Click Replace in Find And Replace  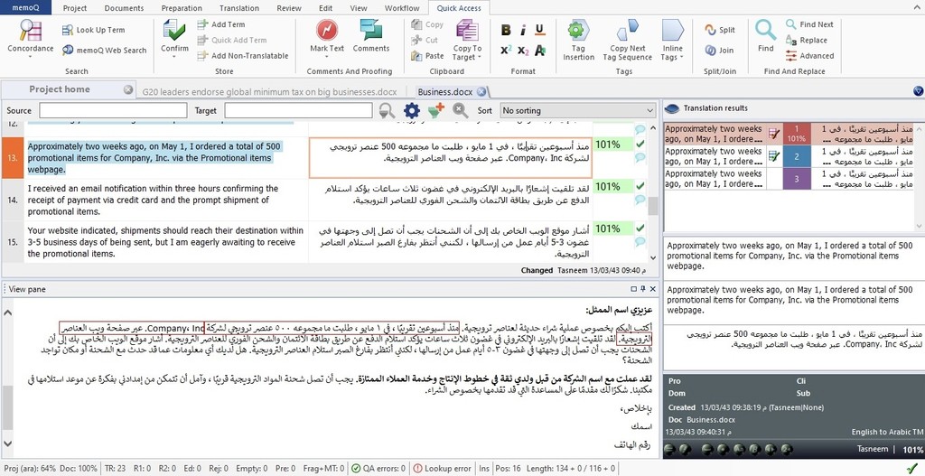tap(807, 40)
